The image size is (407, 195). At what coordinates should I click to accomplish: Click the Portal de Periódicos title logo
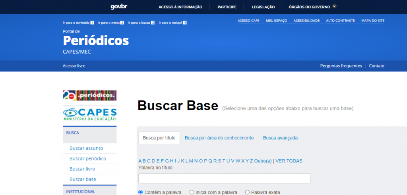coord(95,41)
